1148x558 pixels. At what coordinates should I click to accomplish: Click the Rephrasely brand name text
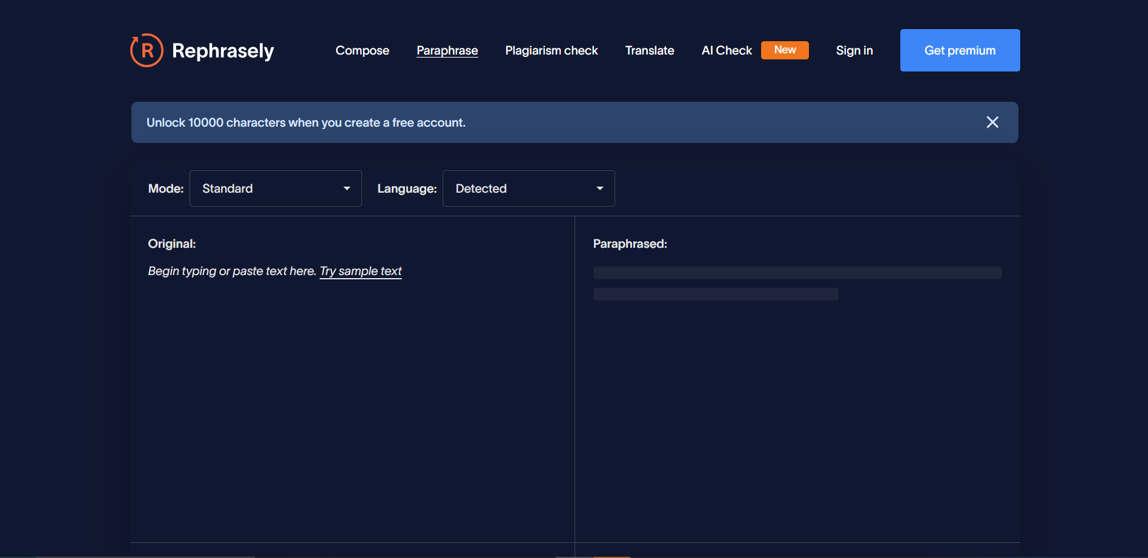(x=223, y=51)
